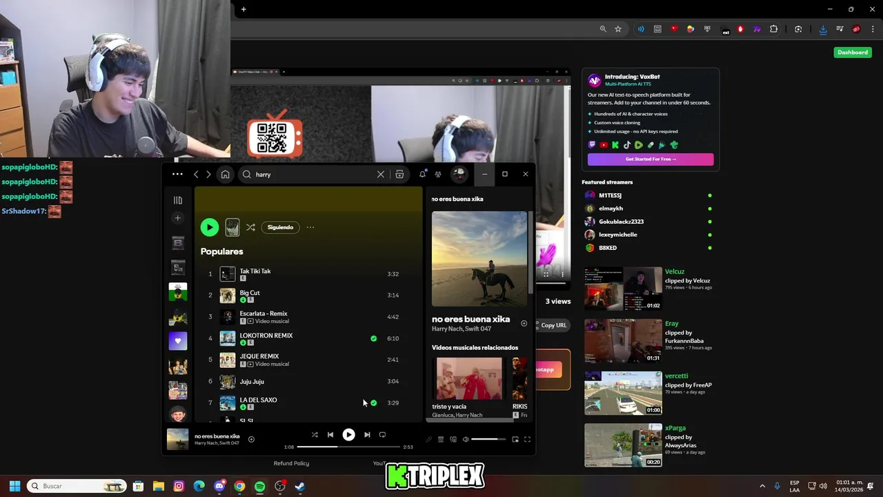Toggle artist page shuffle icon

(x=250, y=227)
